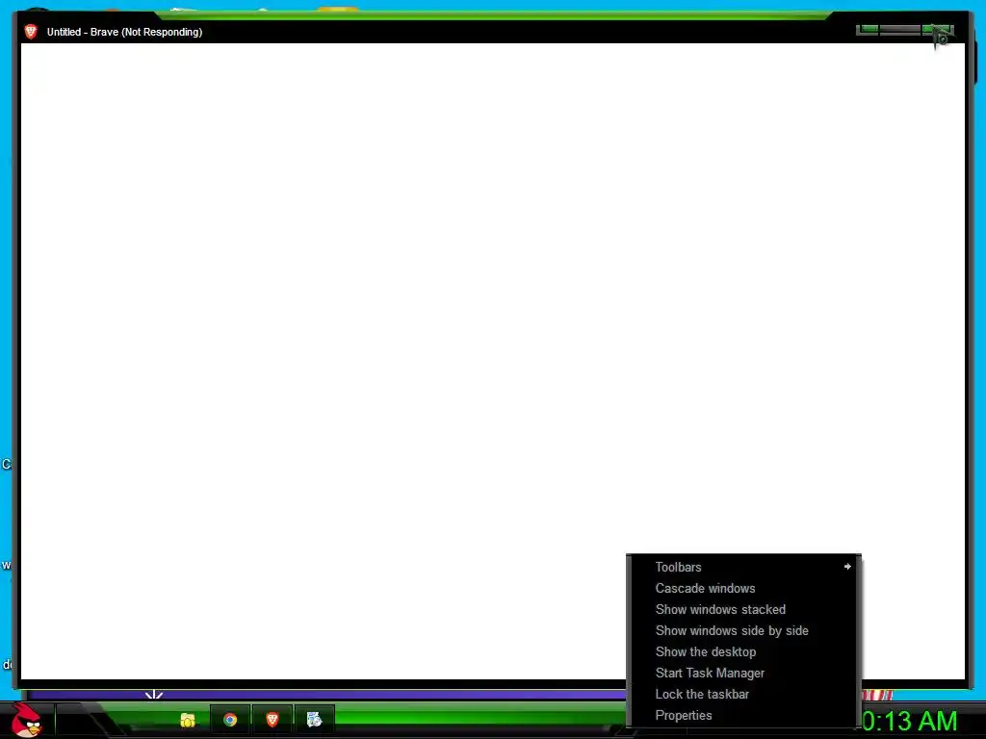
Task: Open taskbar Properties from the context menu
Action: 744,715
